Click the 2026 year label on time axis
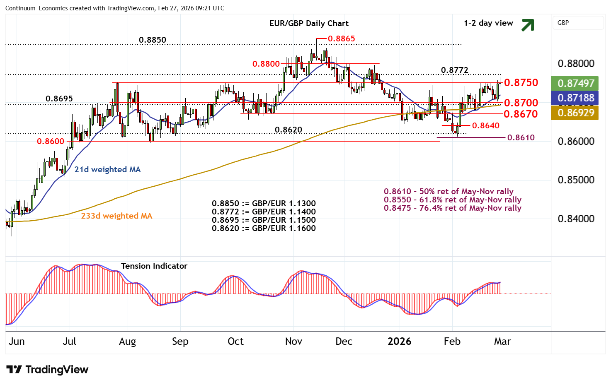The height and width of the screenshot is (385, 611). click(x=399, y=342)
